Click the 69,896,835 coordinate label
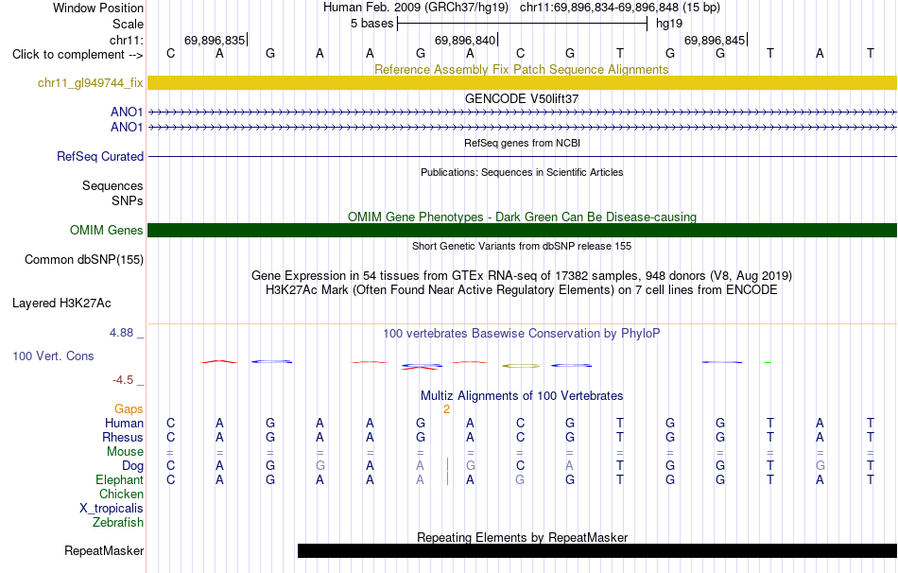The image size is (898, 573). (215, 40)
